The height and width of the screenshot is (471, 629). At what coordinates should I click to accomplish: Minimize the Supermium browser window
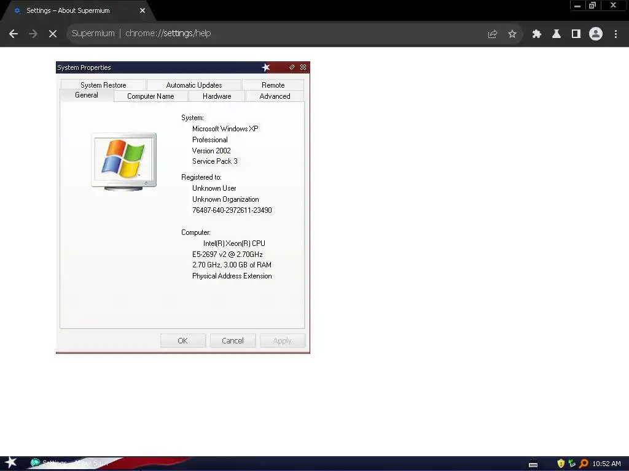coord(577,5)
